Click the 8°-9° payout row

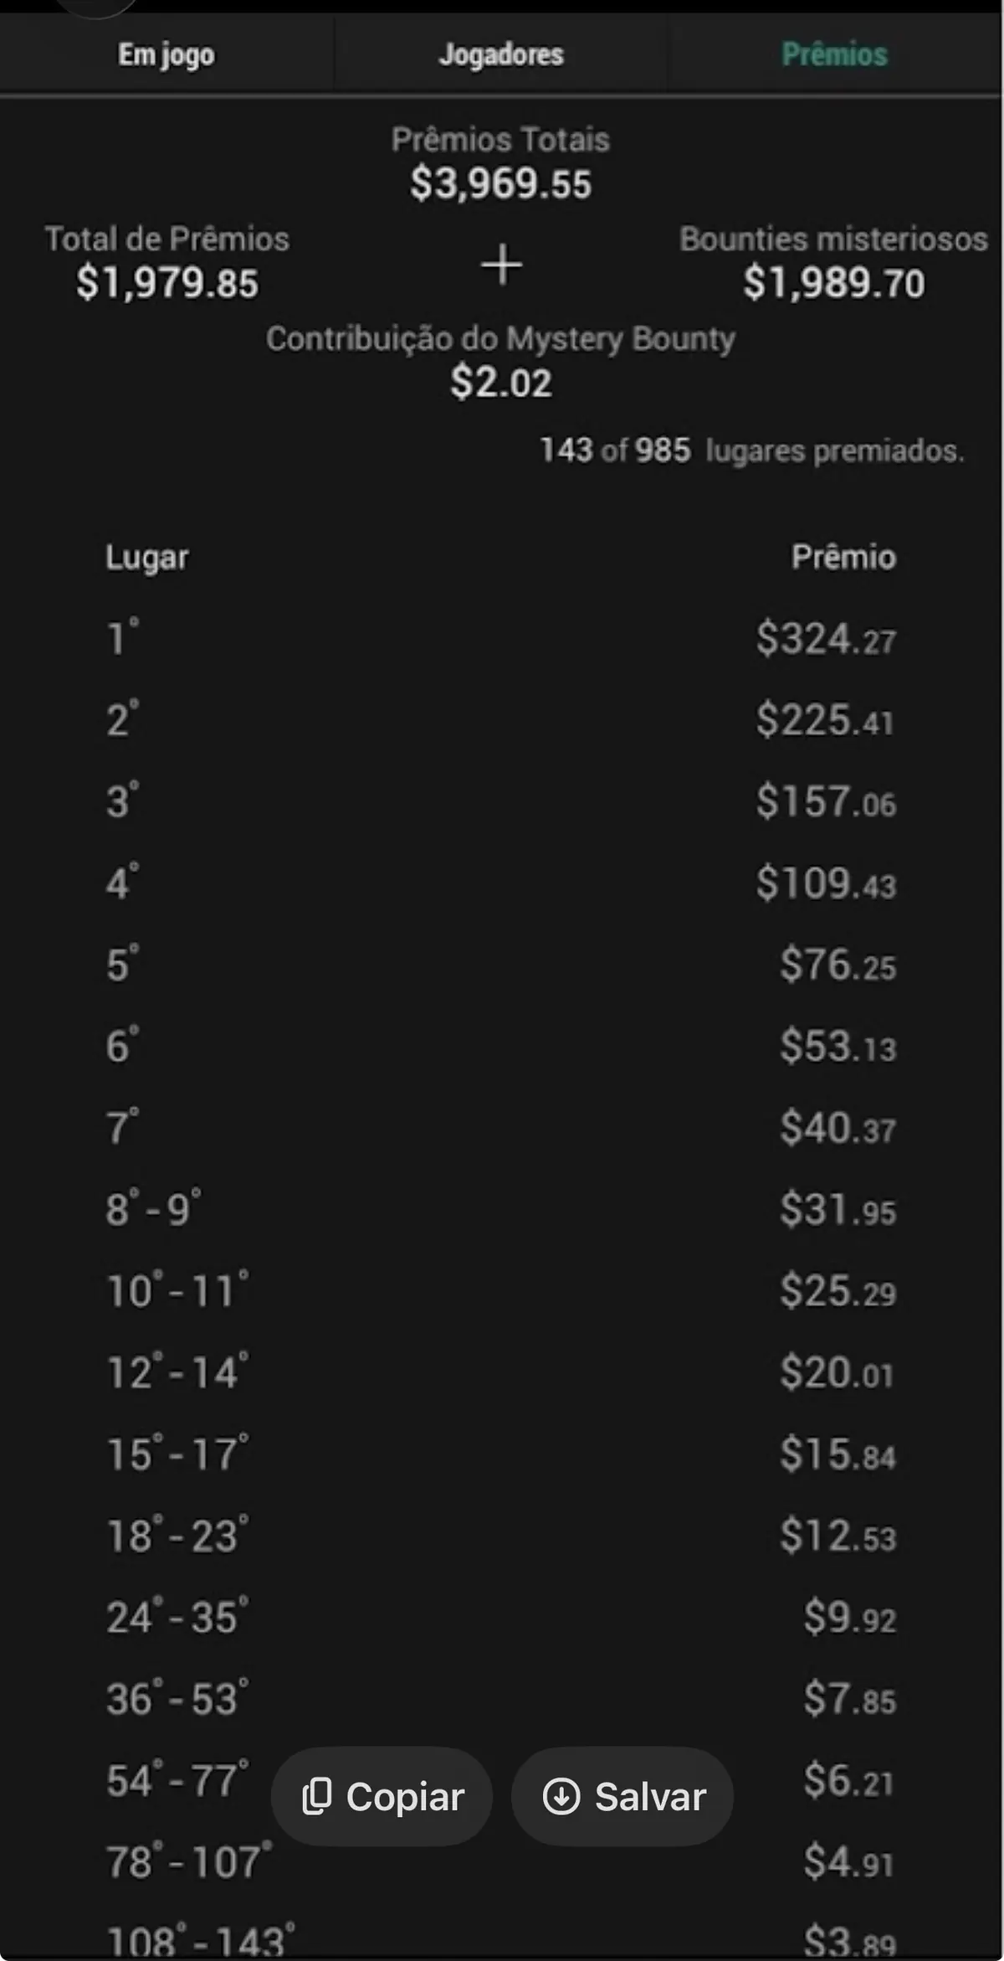pyautogui.click(x=500, y=1209)
